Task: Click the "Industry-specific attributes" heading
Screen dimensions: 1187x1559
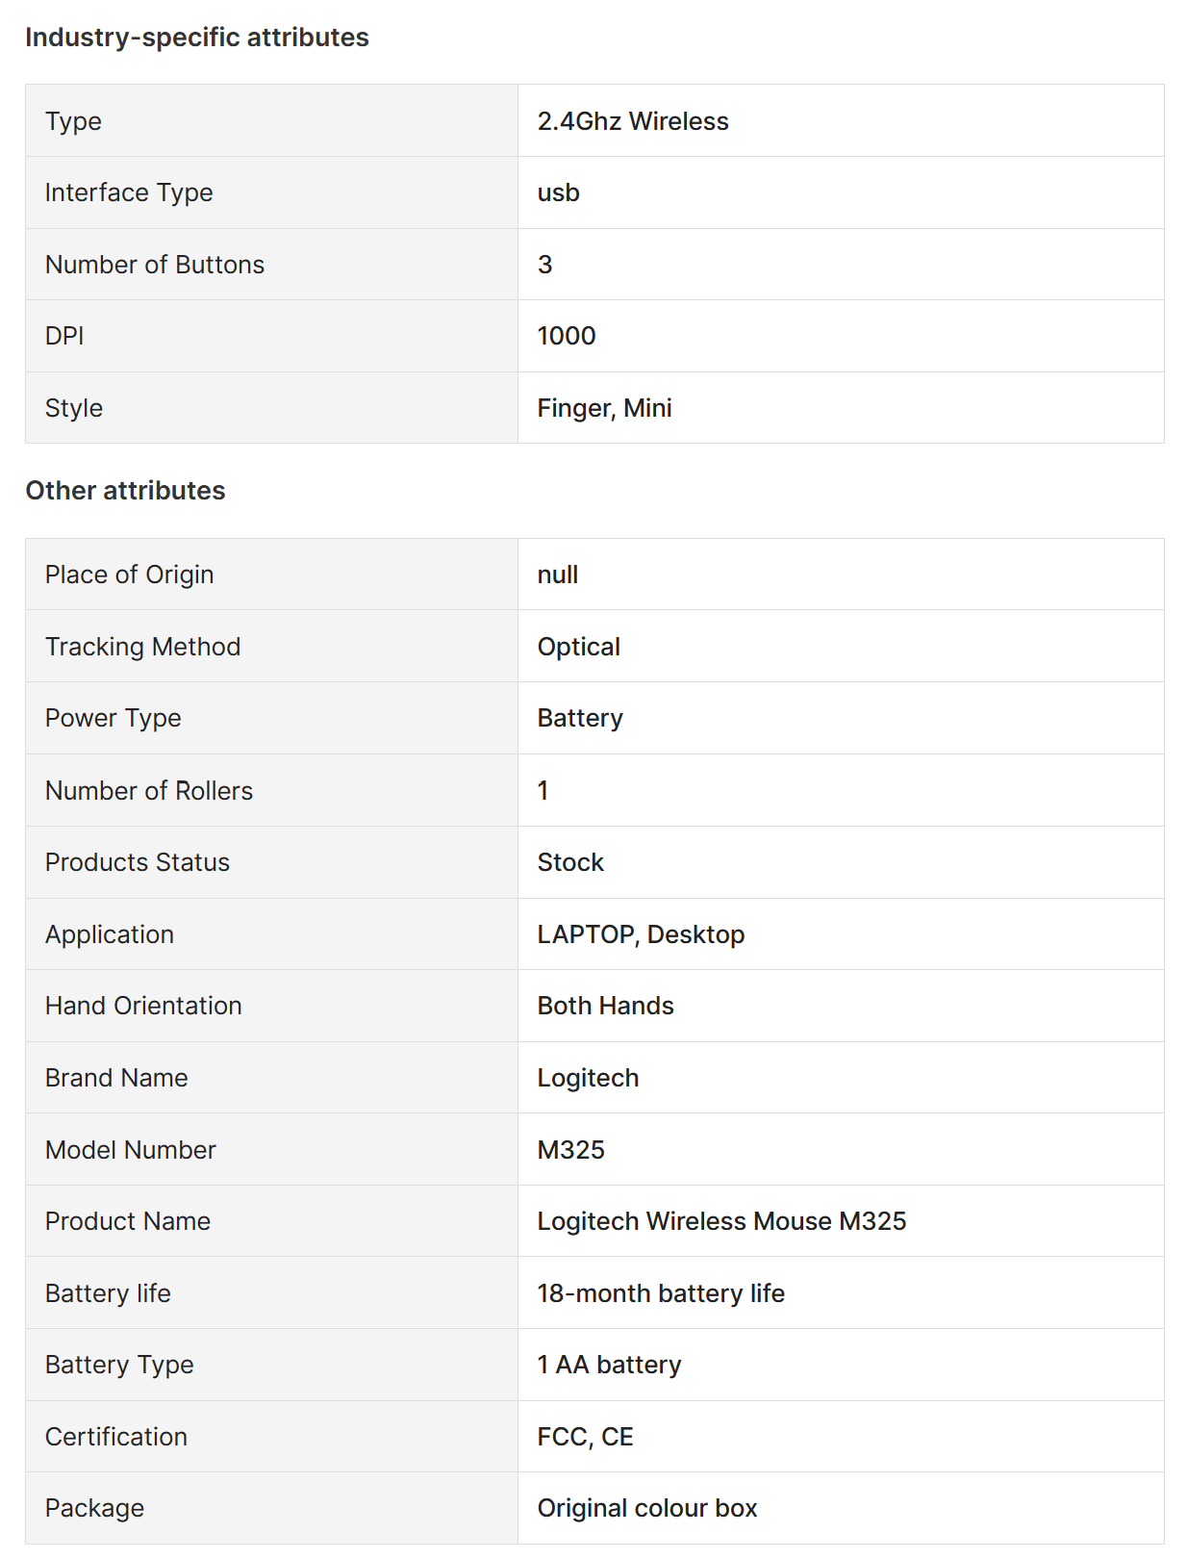Action: coord(197,38)
